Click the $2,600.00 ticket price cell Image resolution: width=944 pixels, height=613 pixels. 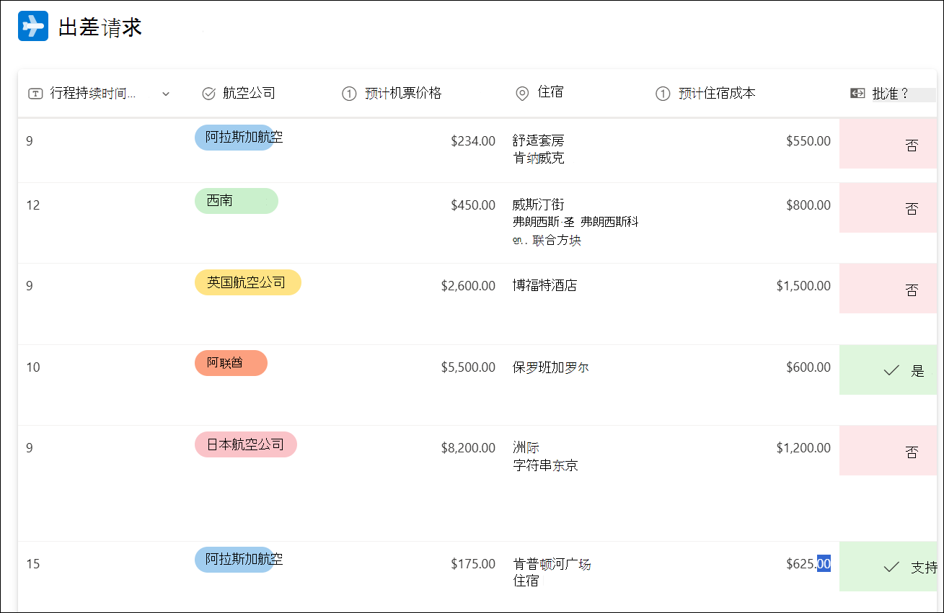[x=468, y=286]
